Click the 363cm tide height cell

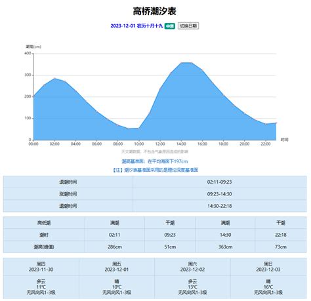pyautogui.click(x=225, y=247)
